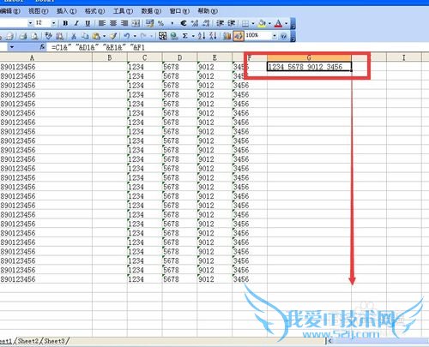Open fill color dropdown arrow
Screen dimensions: 429x347
tap(269, 23)
